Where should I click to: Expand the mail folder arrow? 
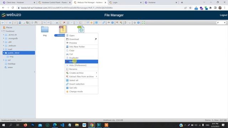click(4, 49)
